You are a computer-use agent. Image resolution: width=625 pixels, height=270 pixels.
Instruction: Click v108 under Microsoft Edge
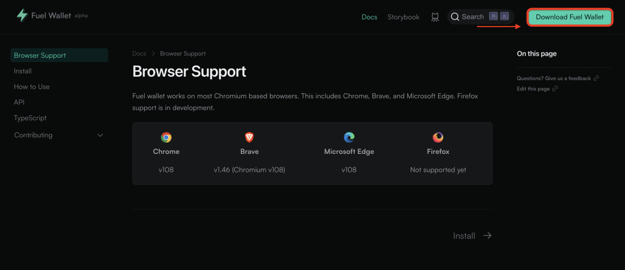point(349,170)
